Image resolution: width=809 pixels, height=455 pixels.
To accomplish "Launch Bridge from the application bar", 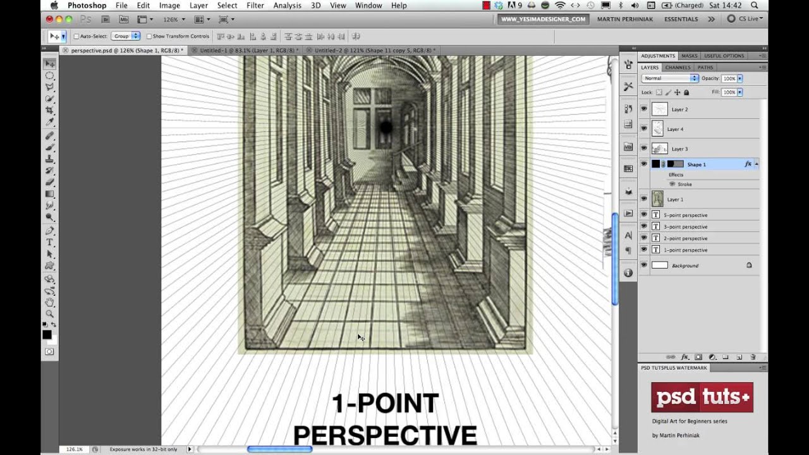I will point(106,20).
